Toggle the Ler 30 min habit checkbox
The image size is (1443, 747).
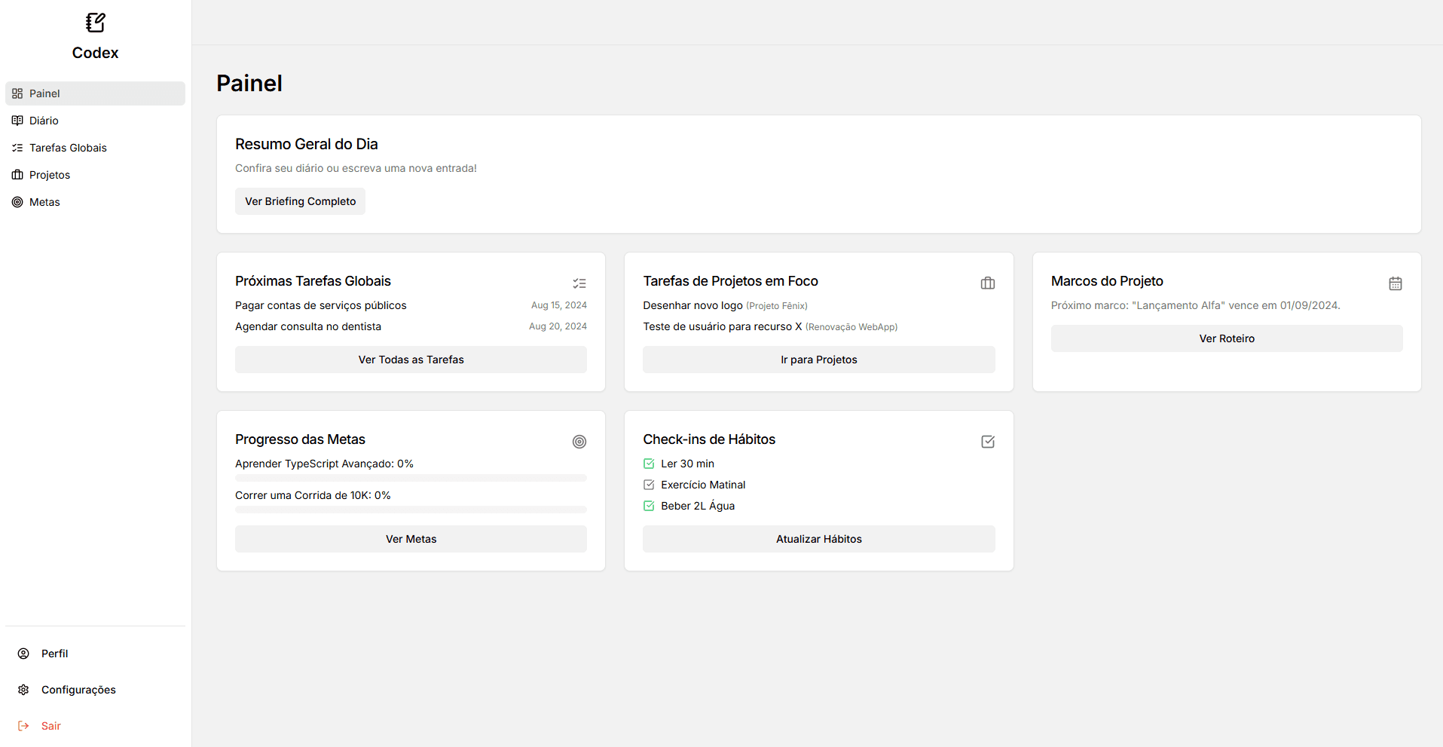(x=649, y=464)
